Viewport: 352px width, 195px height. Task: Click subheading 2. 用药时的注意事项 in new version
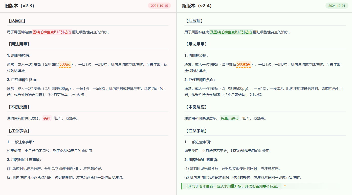click(x=201, y=160)
